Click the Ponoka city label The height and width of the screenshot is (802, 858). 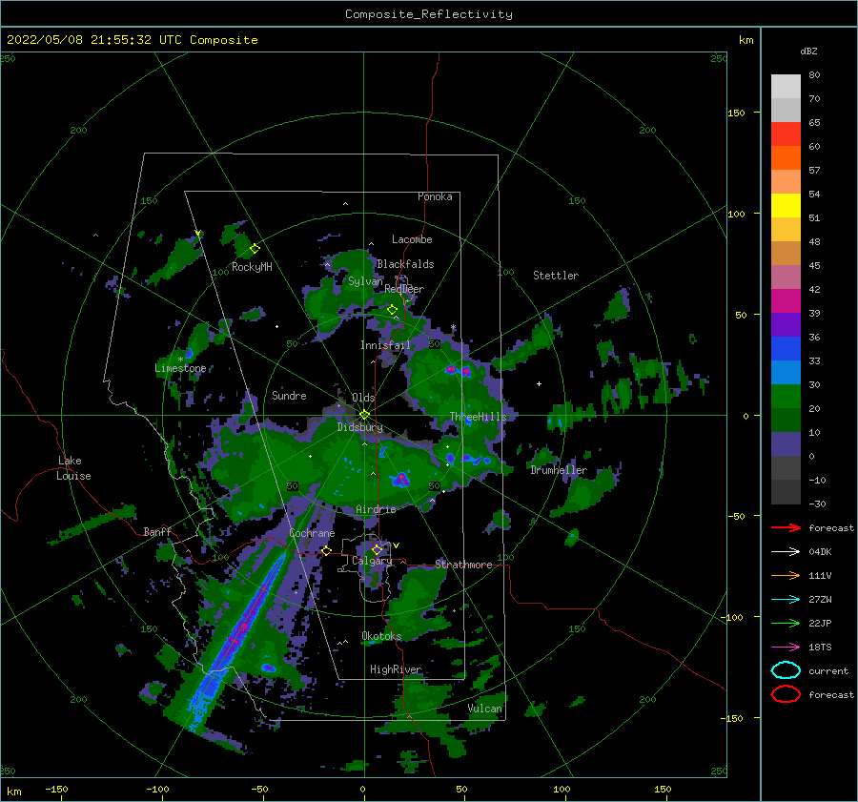pyautogui.click(x=435, y=196)
